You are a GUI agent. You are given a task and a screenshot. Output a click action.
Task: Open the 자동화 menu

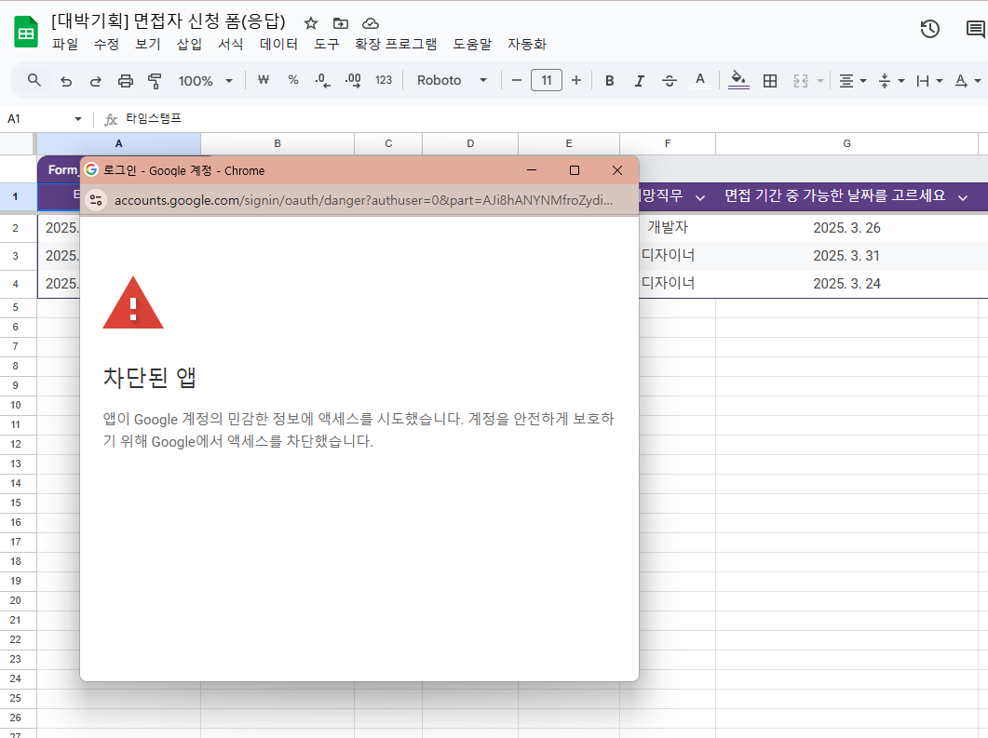(527, 44)
